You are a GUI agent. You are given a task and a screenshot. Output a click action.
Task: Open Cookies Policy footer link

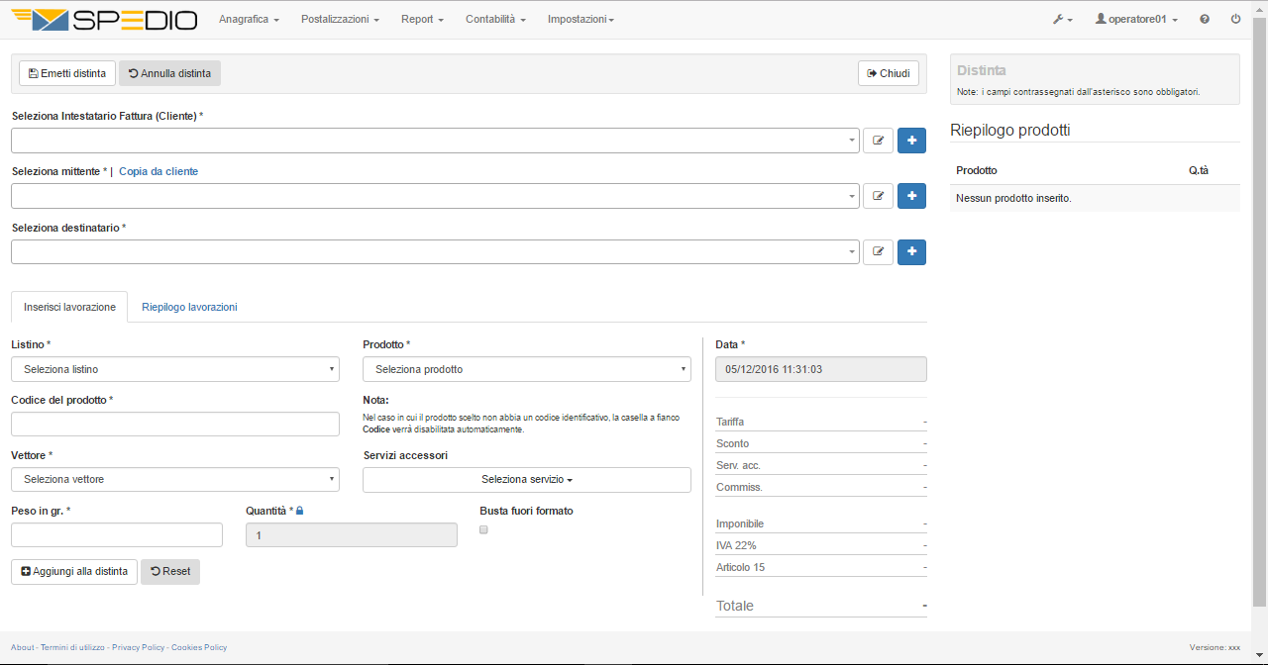199,647
